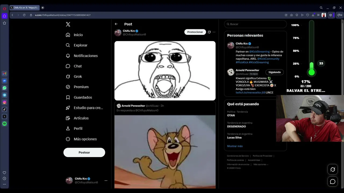Open Opera sidebar history clock icon

pos(4,179)
